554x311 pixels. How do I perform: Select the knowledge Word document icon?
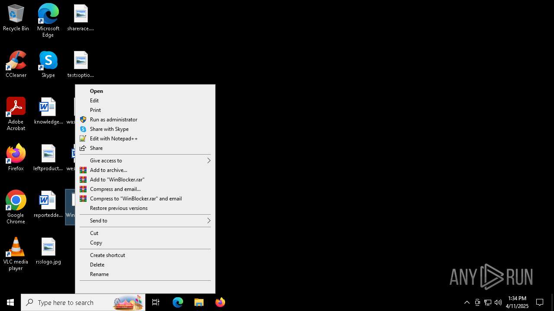(x=48, y=111)
